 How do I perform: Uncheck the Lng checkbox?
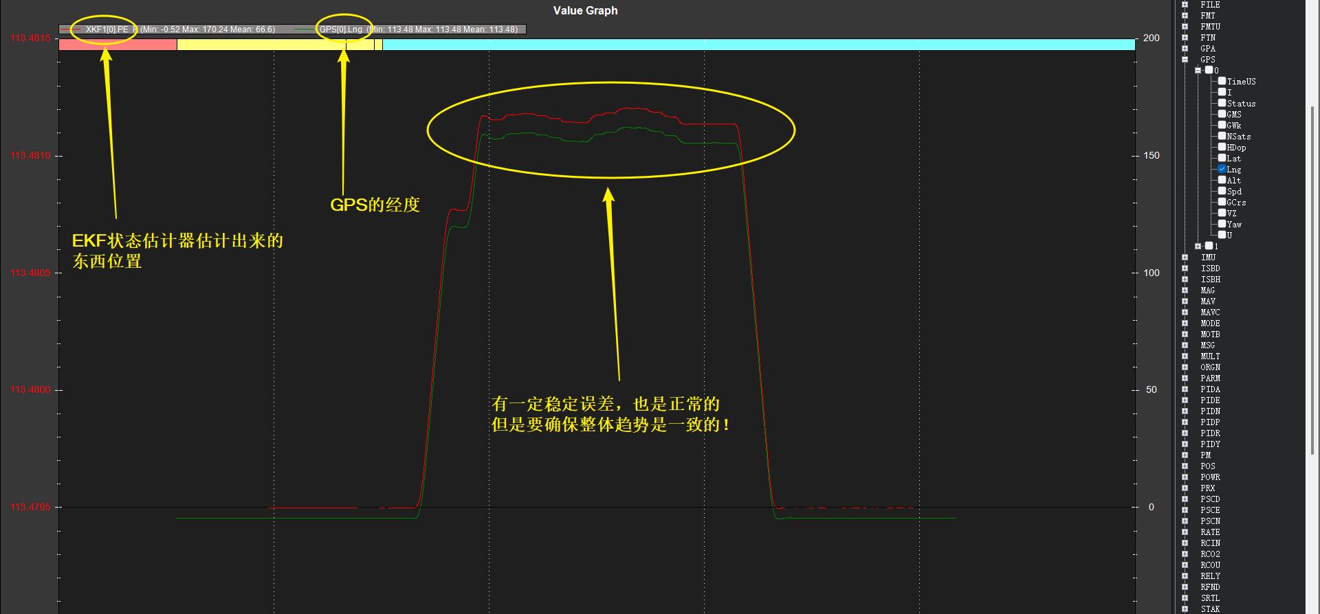[1222, 169]
